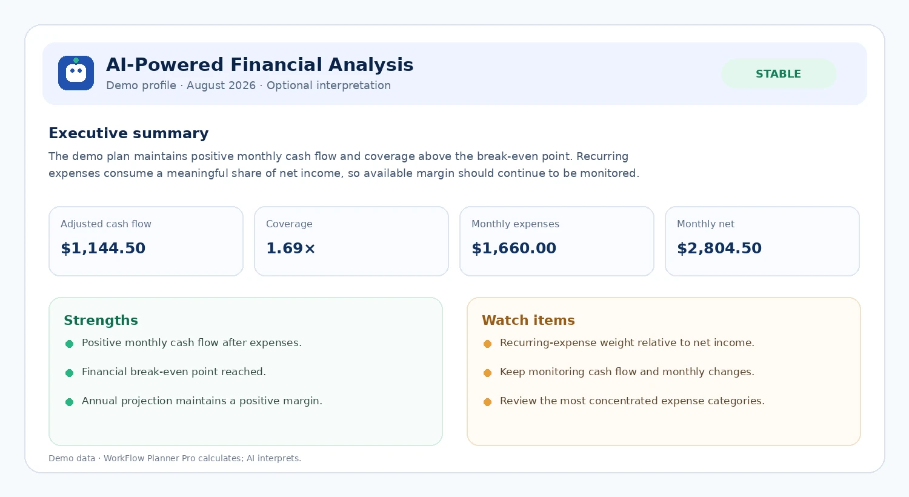Click the green bullet beside Positive monthly cash flow
This screenshot has width=909, height=497.
point(69,344)
